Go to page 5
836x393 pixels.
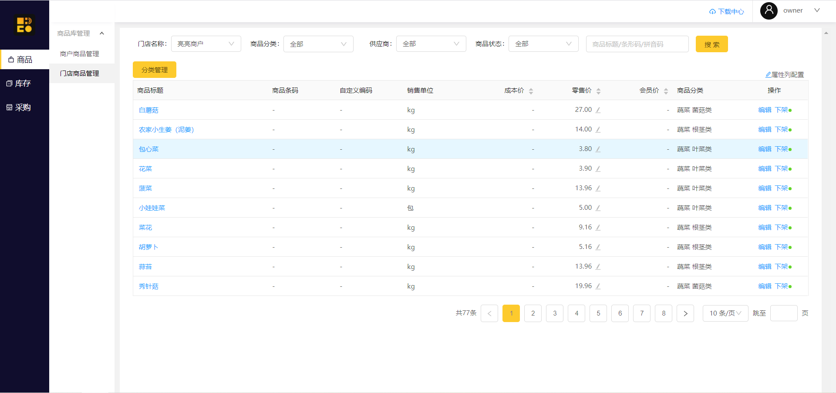[598, 313]
